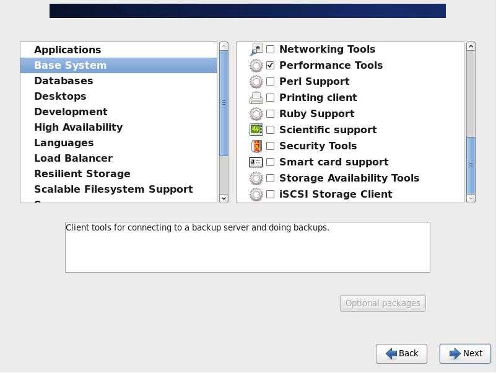Click the iSCSI Storage Client gear icon

[x=256, y=195]
